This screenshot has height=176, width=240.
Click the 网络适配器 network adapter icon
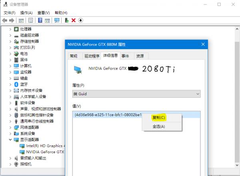[x=16, y=127]
